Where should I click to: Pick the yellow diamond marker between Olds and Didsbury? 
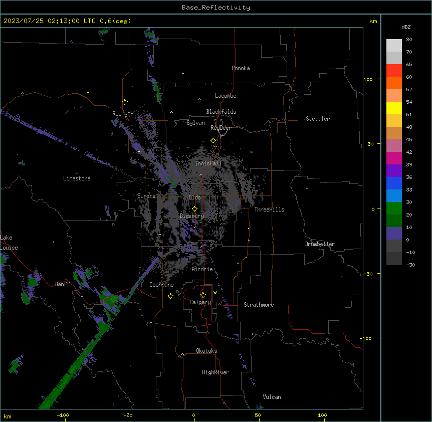pyautogui.click(x=194, y=209)
